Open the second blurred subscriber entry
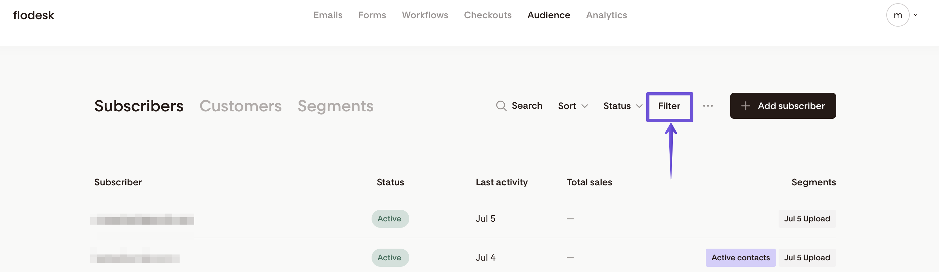The image size is (939, 272). coord(135,258)
